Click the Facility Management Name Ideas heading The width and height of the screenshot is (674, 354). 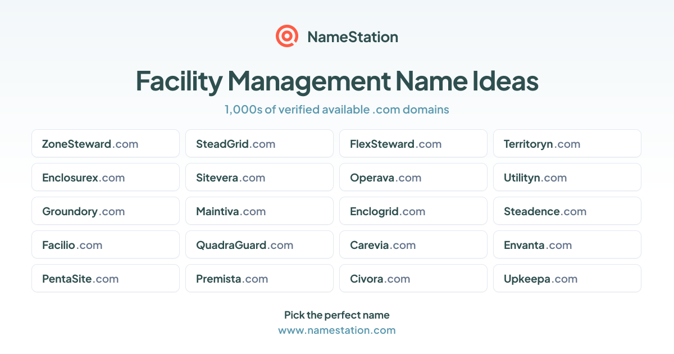click(x=337, y=81)
